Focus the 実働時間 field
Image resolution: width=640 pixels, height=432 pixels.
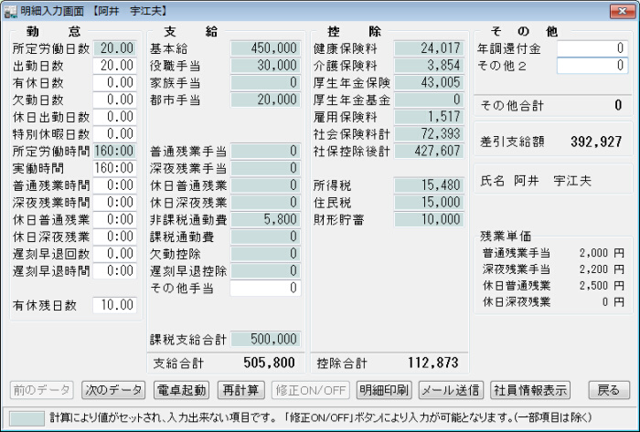click(x=115, y=168)
